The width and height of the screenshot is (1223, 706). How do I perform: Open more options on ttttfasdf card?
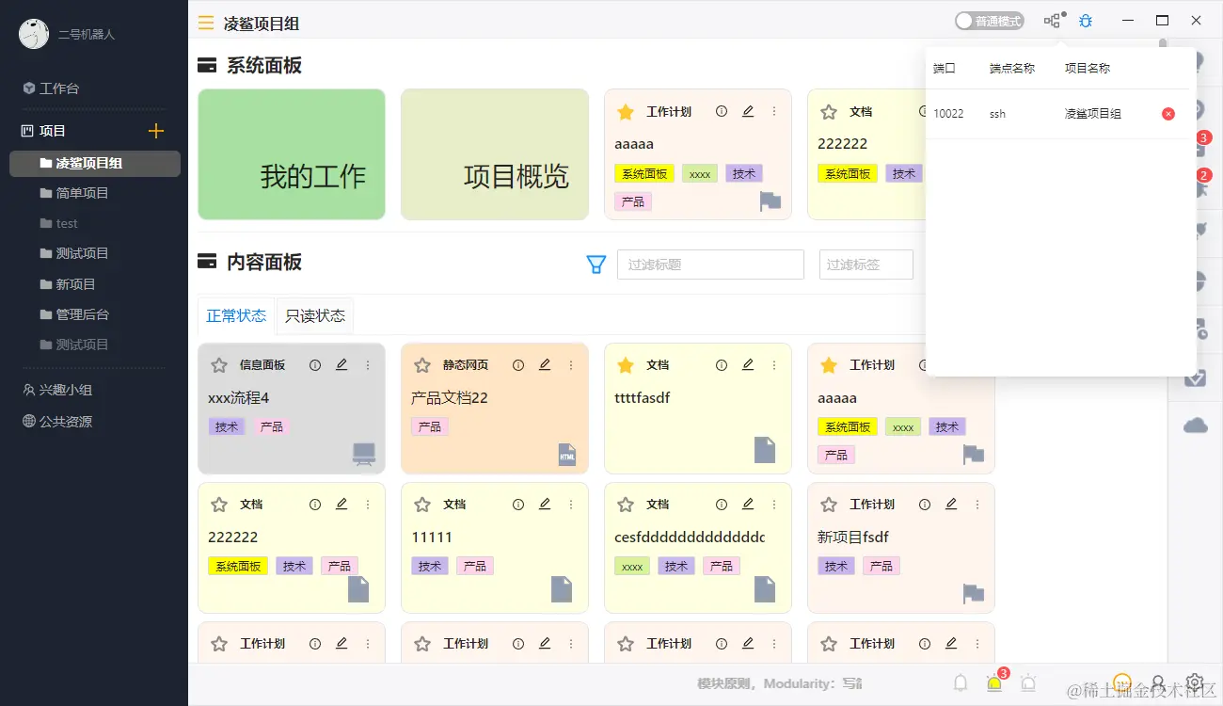pos(774,365)
